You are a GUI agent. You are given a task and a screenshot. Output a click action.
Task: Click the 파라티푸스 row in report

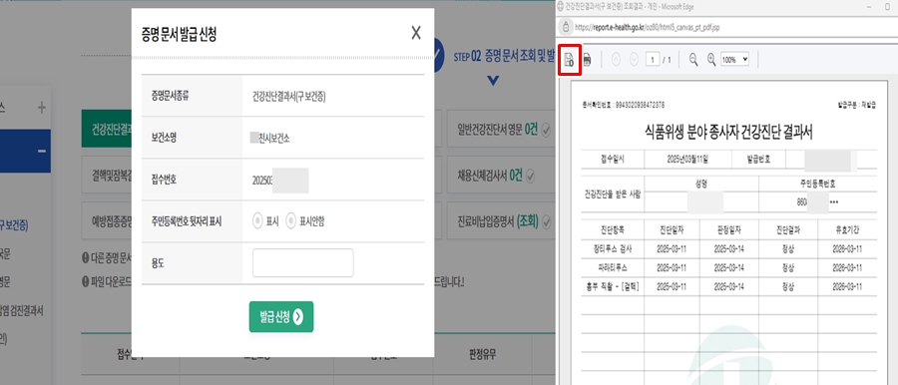729,267
